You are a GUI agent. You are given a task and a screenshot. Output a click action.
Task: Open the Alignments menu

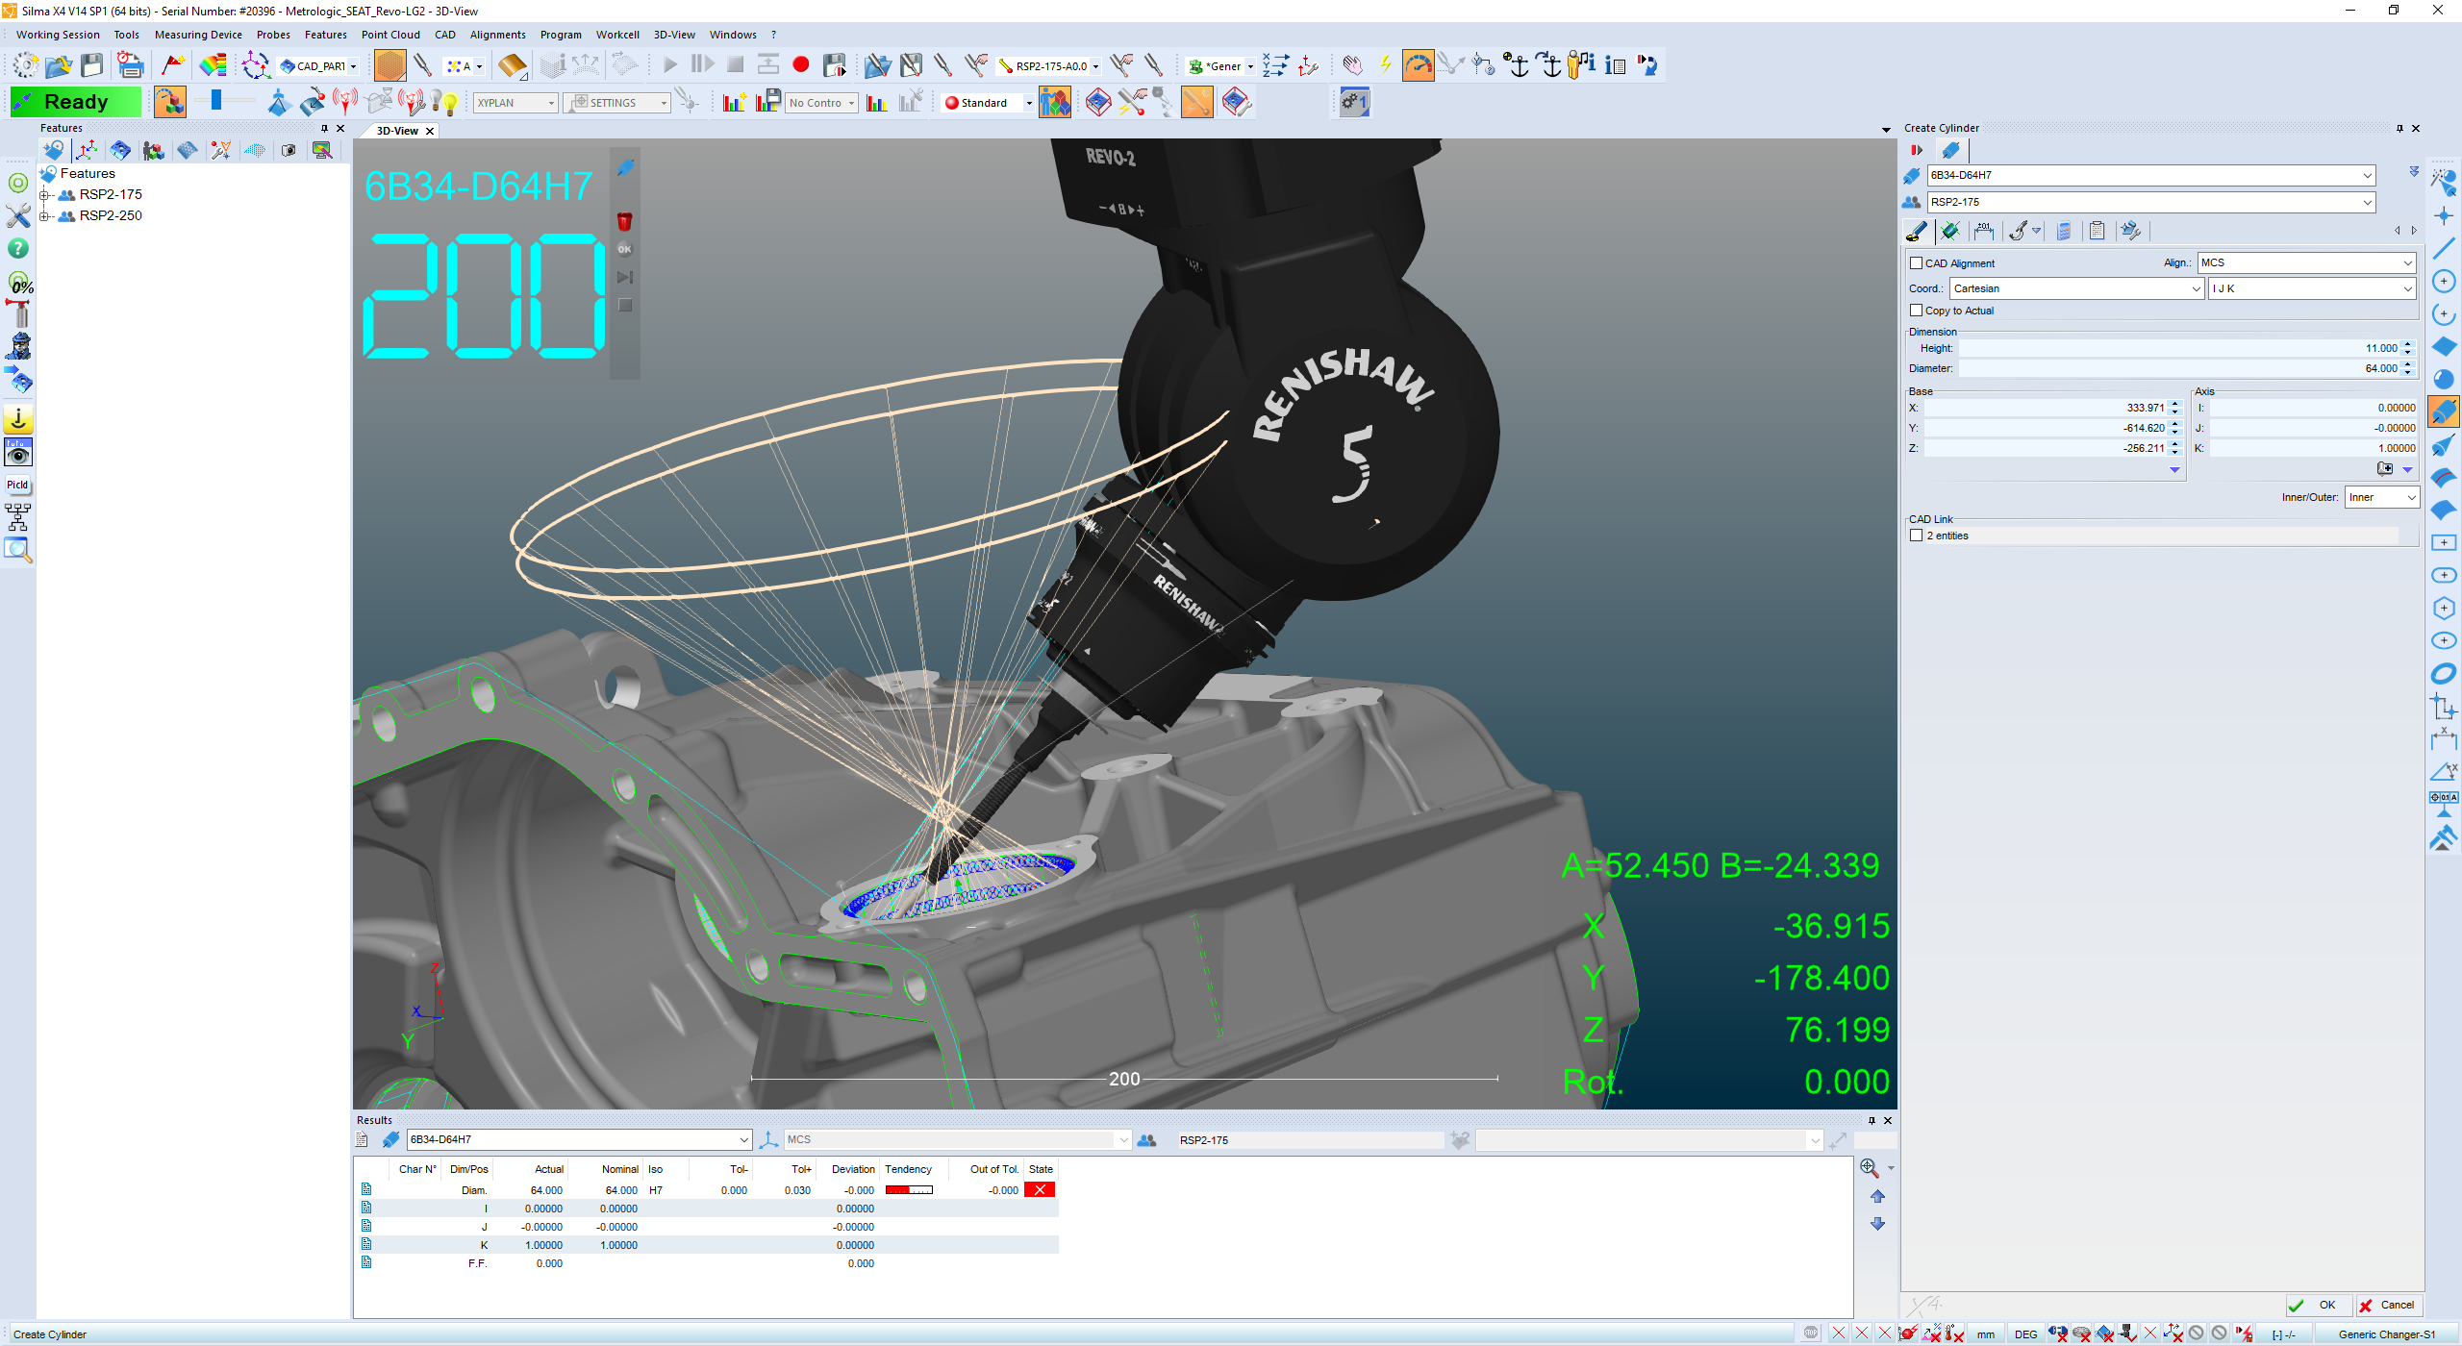coord(497,35)
